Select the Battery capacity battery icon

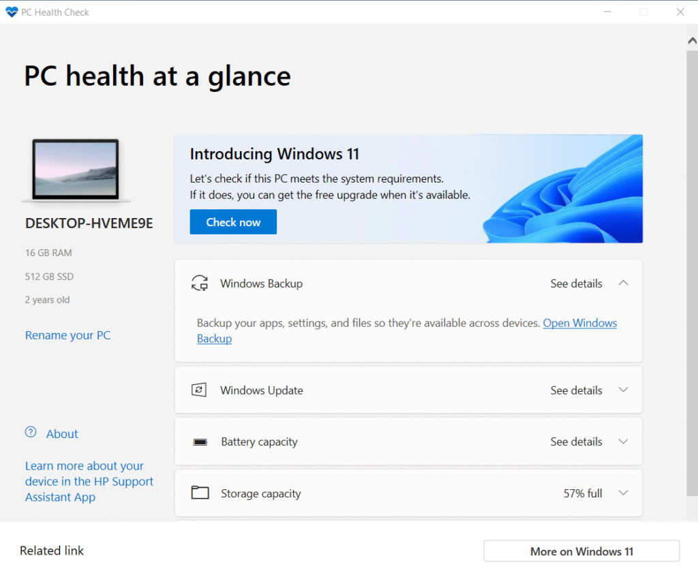(x=200, y=442)
